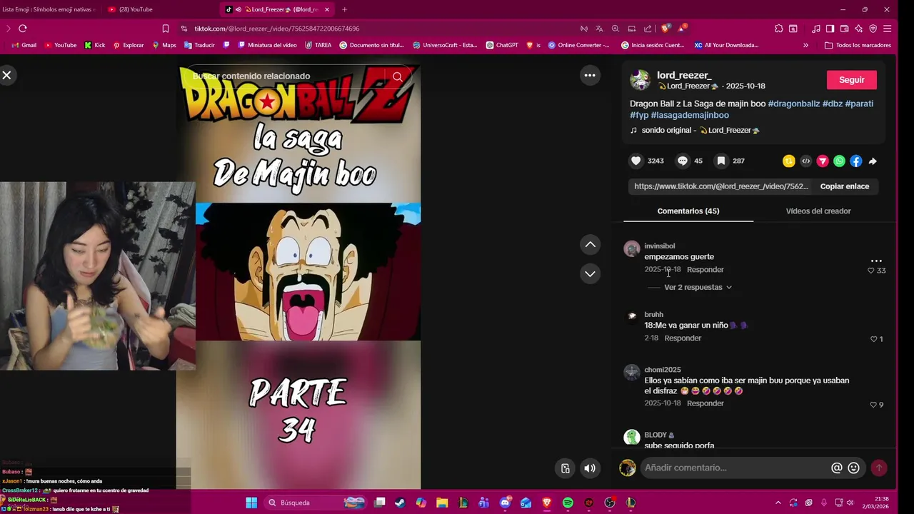This screenshot has width=914, height=514.
Task: Open more share options arrow
Action: (x=873, y=161)
